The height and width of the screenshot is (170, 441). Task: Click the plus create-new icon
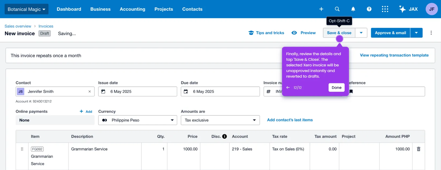[x=321, y=9]
